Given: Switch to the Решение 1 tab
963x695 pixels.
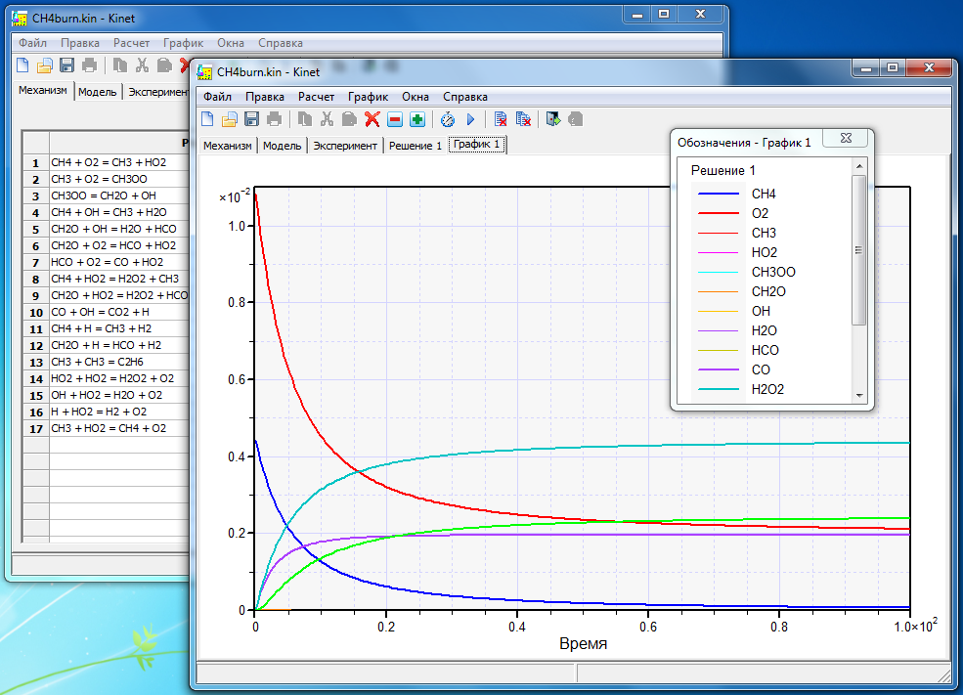Looking at the screenshot, I should tap(416, 146).
